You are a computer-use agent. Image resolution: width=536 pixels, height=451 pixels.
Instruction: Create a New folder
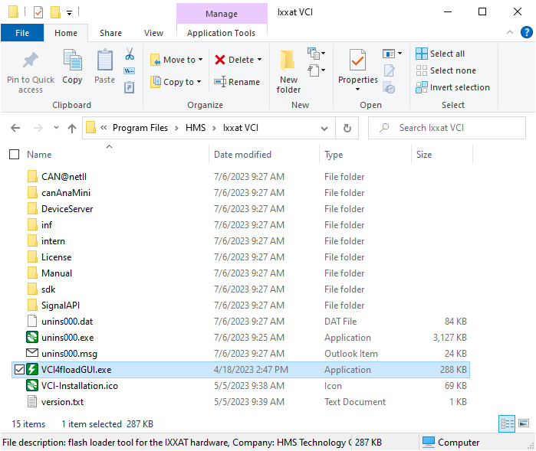point(288,72)
